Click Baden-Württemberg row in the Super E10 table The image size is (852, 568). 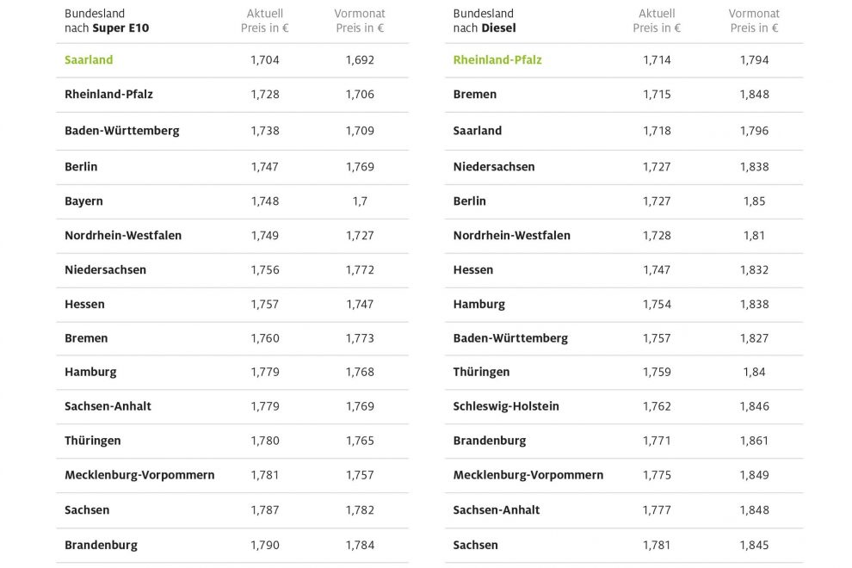click(x=121, y=131)
